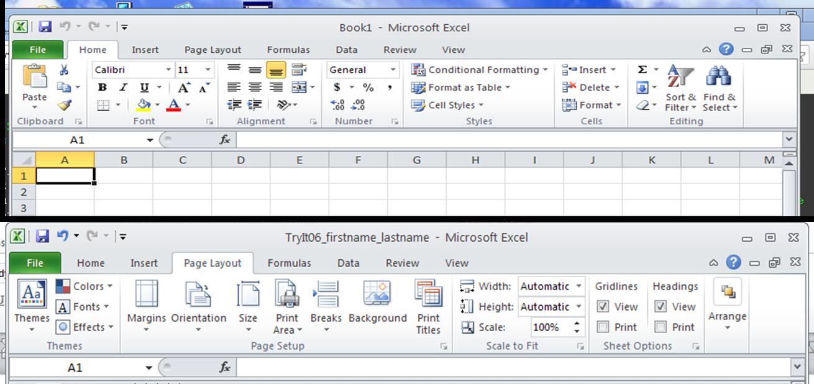The image size is (814, 384).
Task: Click Insert Function fx button in Book1
Action: 224,140
